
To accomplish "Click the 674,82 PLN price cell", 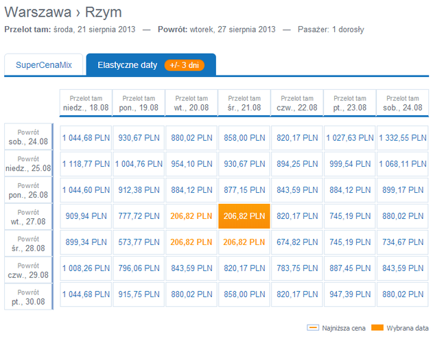I will tap(297, 242).
